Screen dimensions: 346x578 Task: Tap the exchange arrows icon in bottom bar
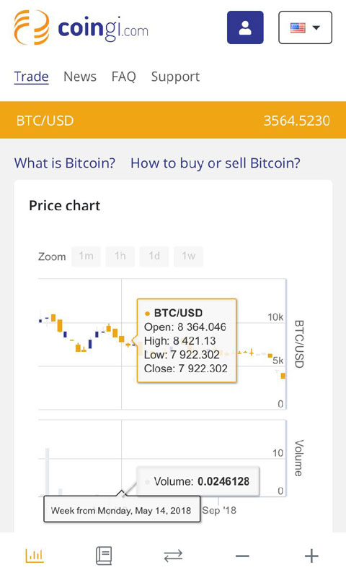(x=173, y=556)
